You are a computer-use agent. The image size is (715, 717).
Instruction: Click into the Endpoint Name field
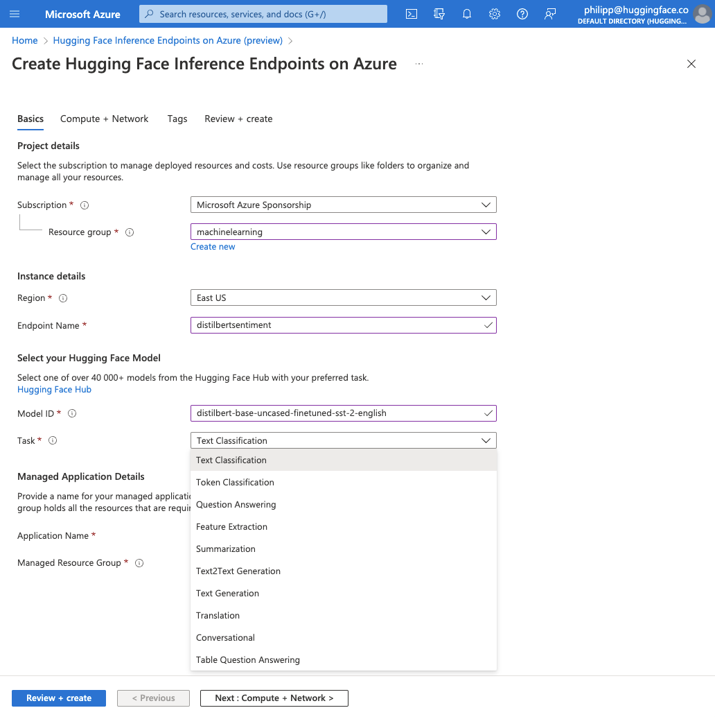[x=336, y=325]
